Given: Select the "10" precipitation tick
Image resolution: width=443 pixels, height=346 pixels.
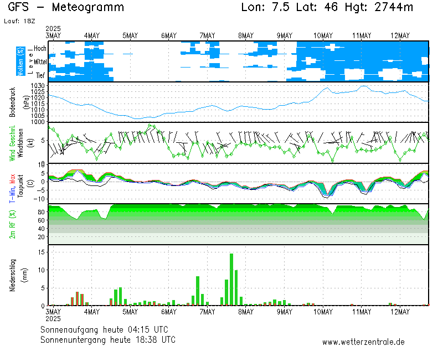Looking at the screenshot, I should tap(41, 270).
